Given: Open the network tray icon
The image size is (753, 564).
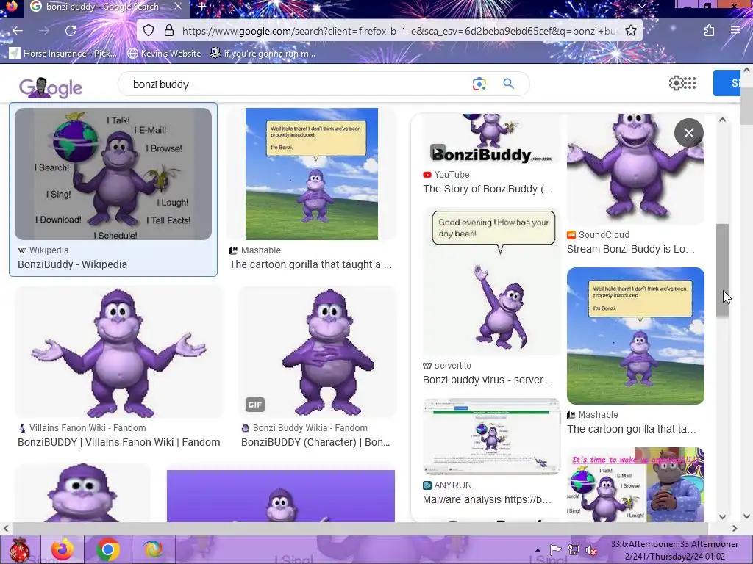Looking at the screenshot, I should pyautogui.click(x=573, y=550).
